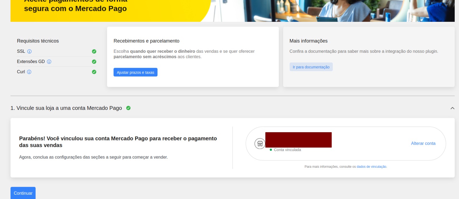Click the store icon in linked account box
This screenshot has height=199, width=459.
click(260, 144)
